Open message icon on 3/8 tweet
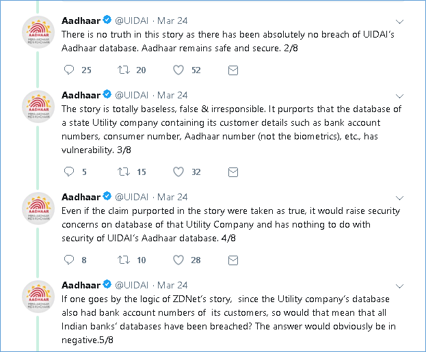426x352 pixels. point(233,172)
